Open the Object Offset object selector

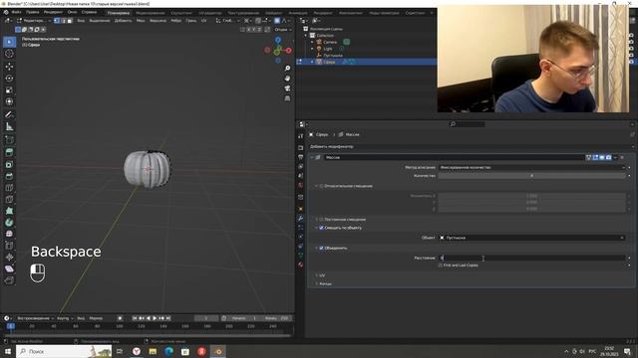[531, 238]
